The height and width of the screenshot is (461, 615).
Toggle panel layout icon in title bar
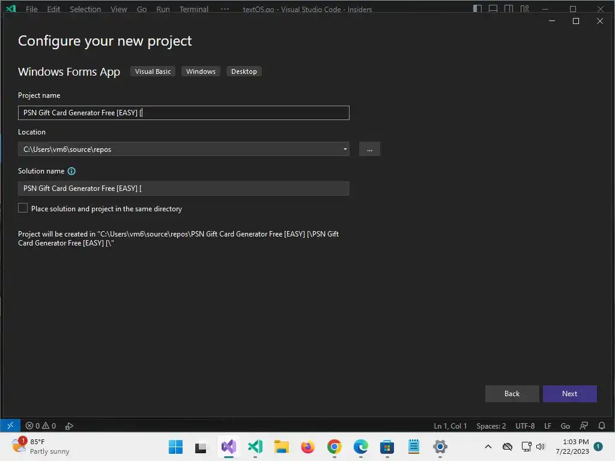tap(493, 8)
